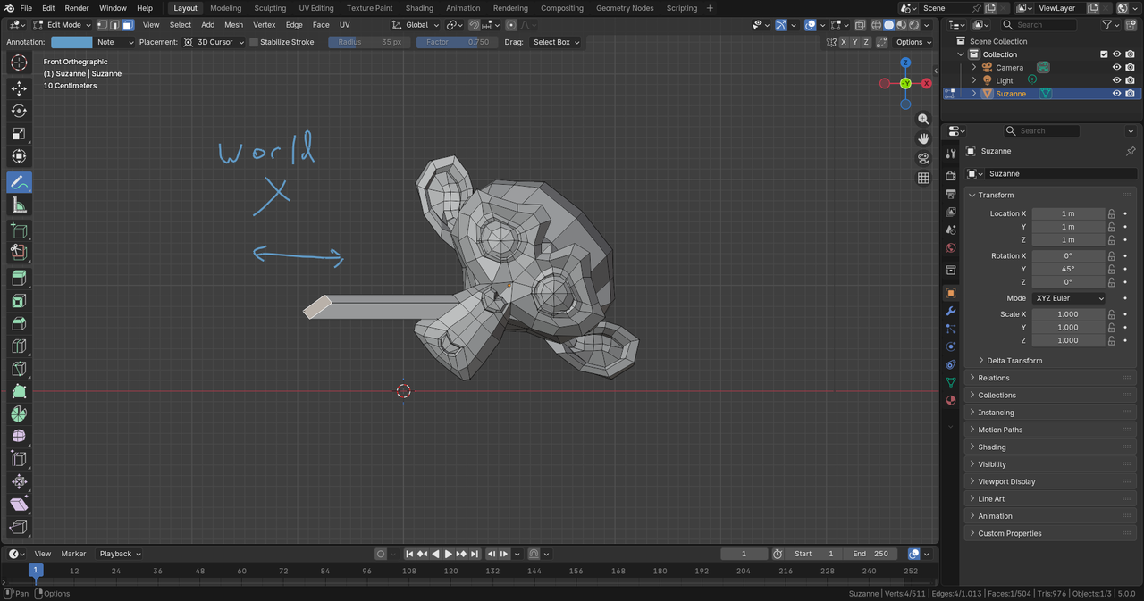Switch to the Sculpting workspace tab

271,8
